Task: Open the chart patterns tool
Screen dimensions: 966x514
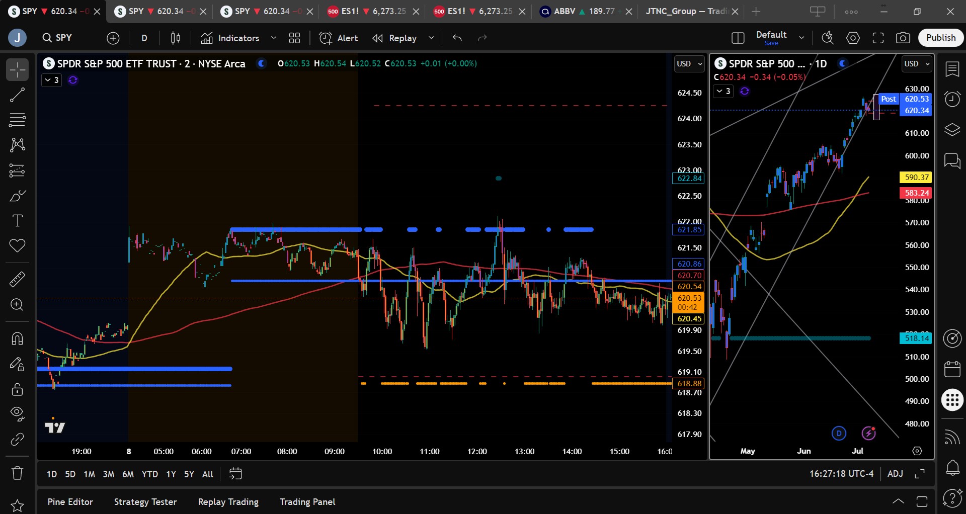Action: [17, 145]
